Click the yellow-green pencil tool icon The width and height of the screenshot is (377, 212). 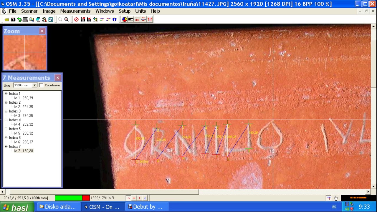[x=95, y=19]
